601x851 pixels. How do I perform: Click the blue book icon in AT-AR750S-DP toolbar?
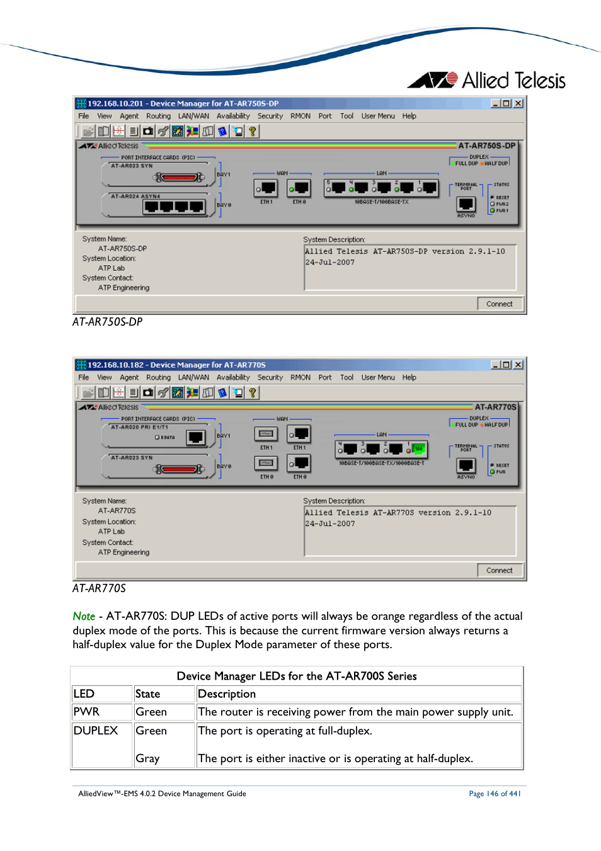point(222,131)
